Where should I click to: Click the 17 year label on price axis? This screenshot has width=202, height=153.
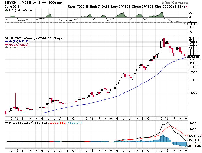[x=91, y=118]
